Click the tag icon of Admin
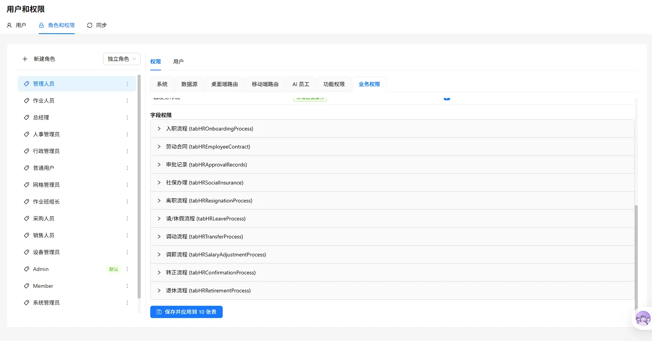This screenshot has width=652, height=341. (26, 269)
